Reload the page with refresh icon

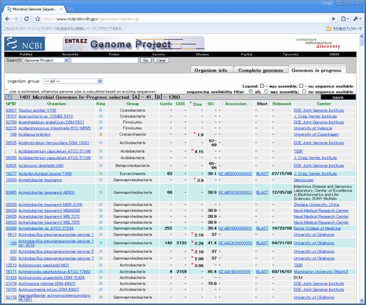[x=26, y=19]
